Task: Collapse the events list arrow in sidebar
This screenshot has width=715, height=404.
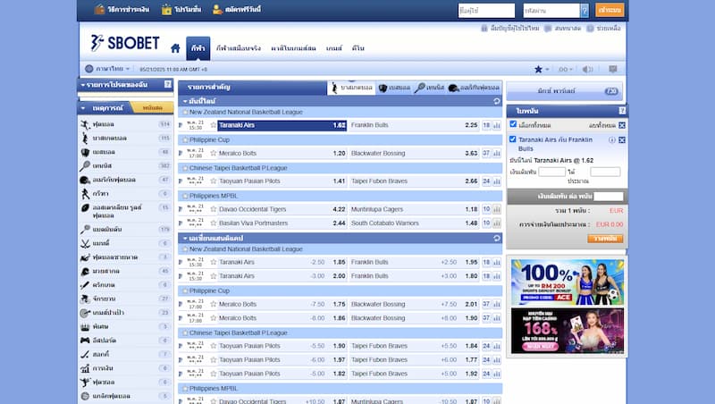Action: (x=83, y=108)
